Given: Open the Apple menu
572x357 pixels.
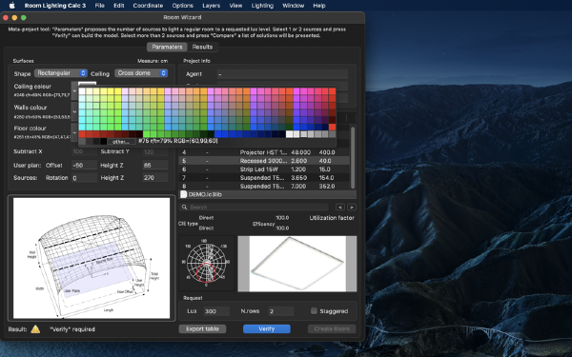Looking at the screenshot, I should point(11,6).
